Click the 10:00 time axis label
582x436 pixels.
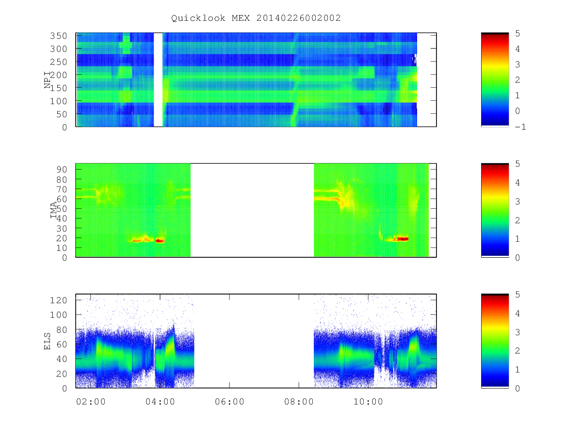368,401
